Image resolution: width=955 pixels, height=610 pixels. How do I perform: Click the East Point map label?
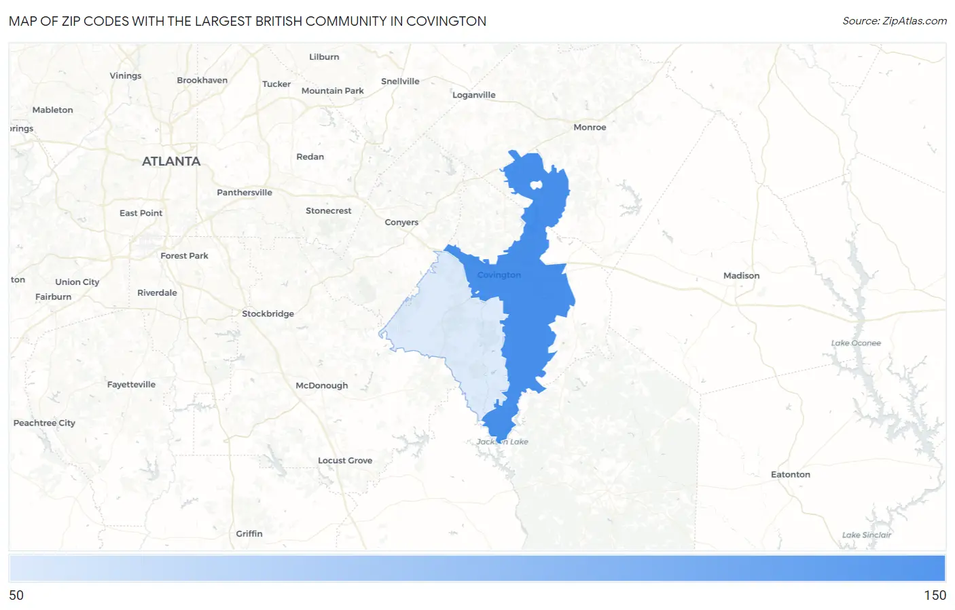[x=141, y=213]
